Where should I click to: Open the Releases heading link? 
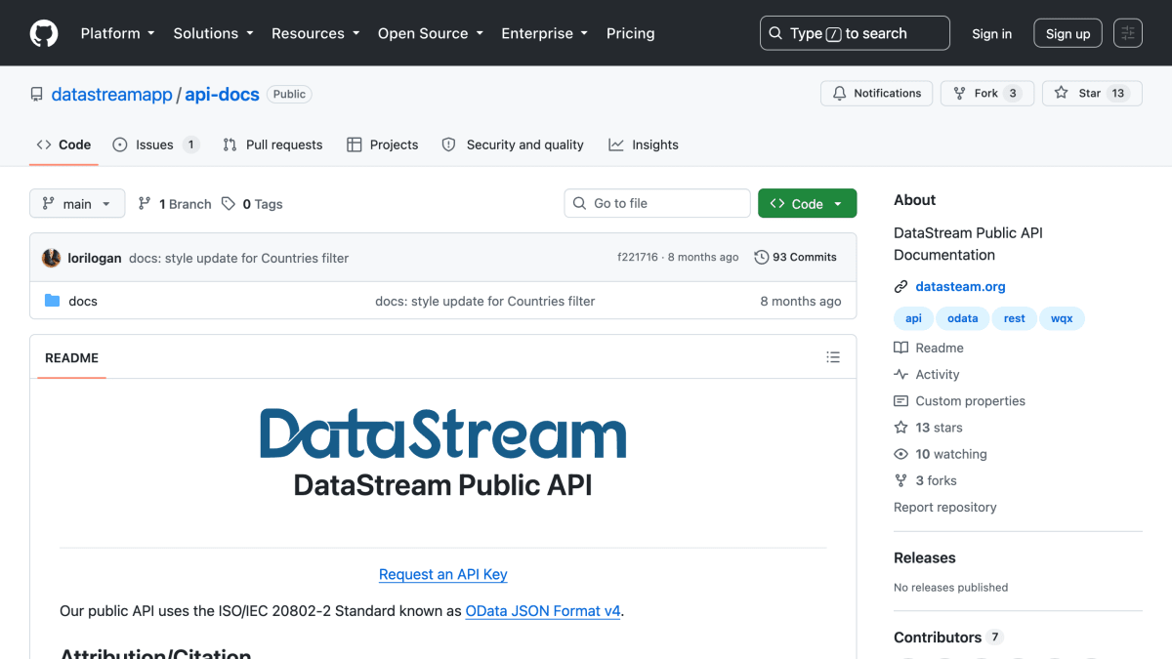[924, 558]
